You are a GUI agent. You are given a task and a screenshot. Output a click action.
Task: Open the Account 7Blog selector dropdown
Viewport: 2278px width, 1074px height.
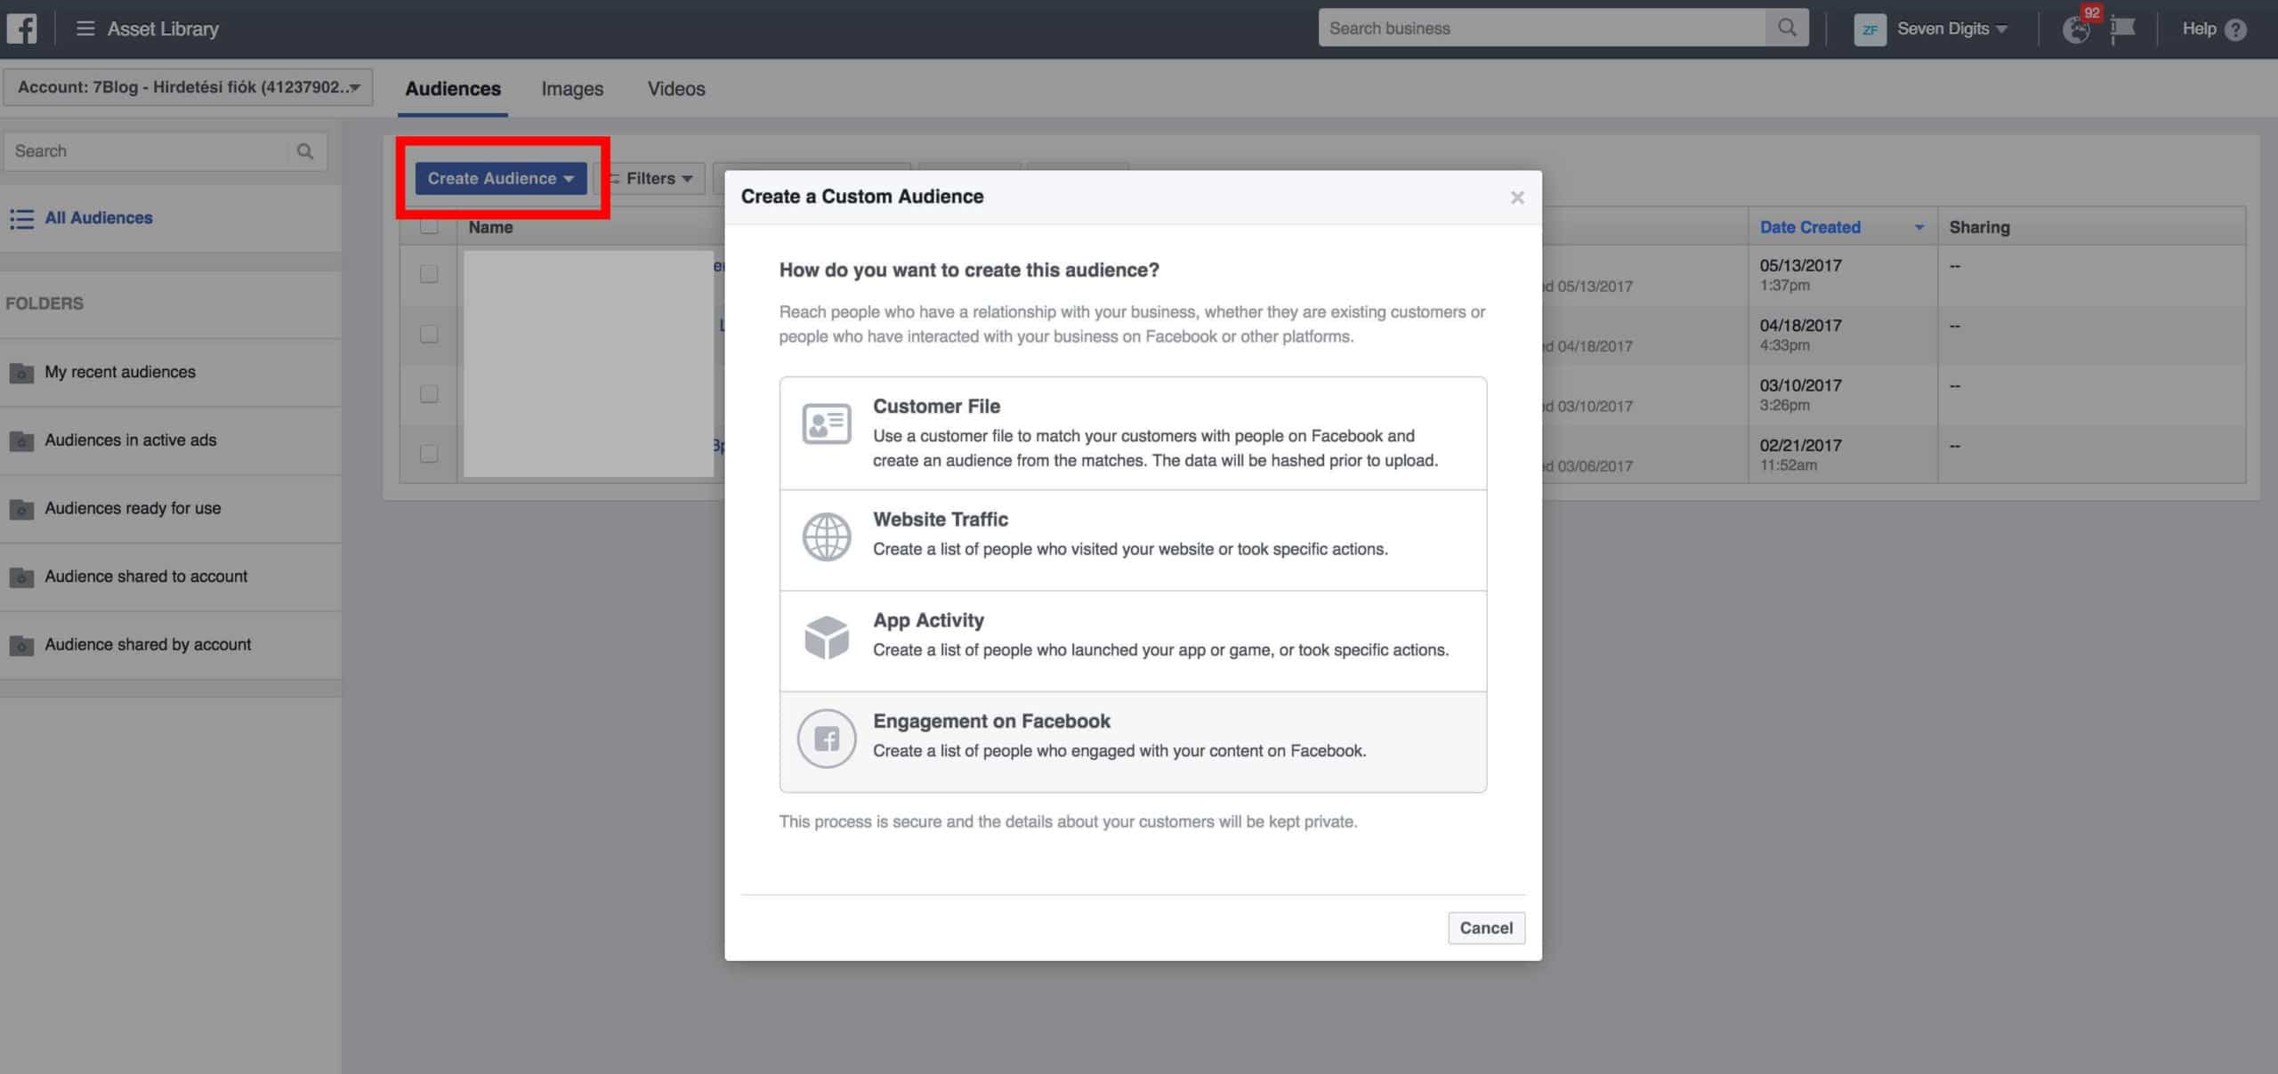[188, 87]
